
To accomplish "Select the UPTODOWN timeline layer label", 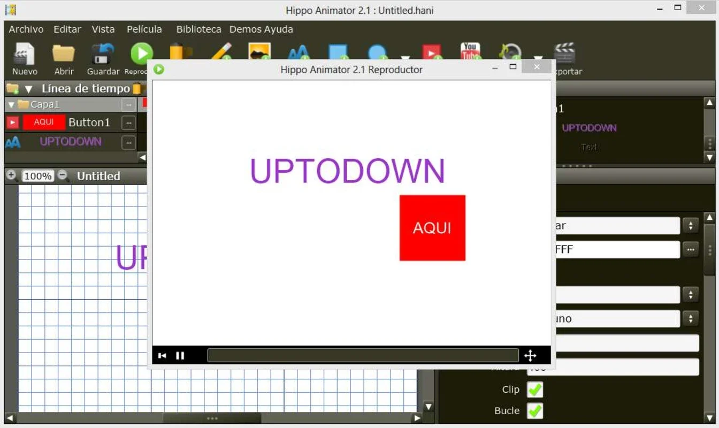I will pos(71,142).
